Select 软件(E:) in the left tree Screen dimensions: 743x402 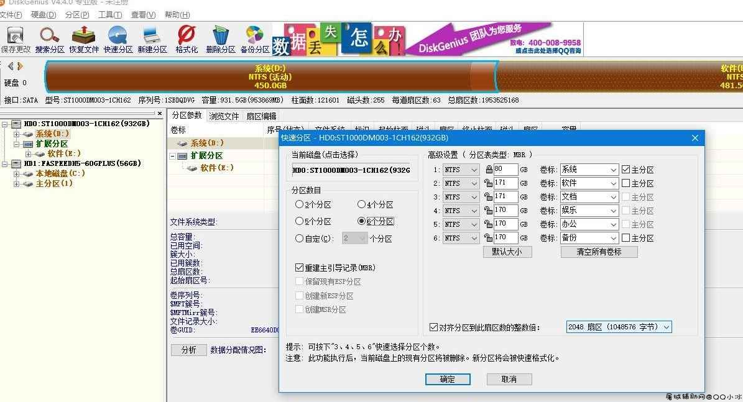click(64, 153)
